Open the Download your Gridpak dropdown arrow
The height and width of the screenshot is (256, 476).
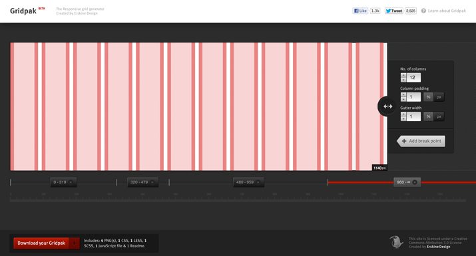click(74, 243)
